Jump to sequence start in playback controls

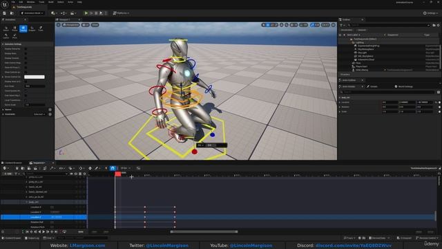27,232
